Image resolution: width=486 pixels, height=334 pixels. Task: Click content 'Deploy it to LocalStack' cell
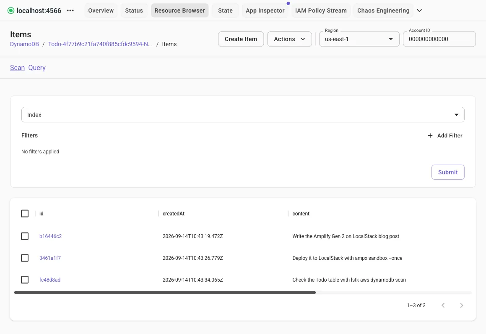click(x=347, y=258)
